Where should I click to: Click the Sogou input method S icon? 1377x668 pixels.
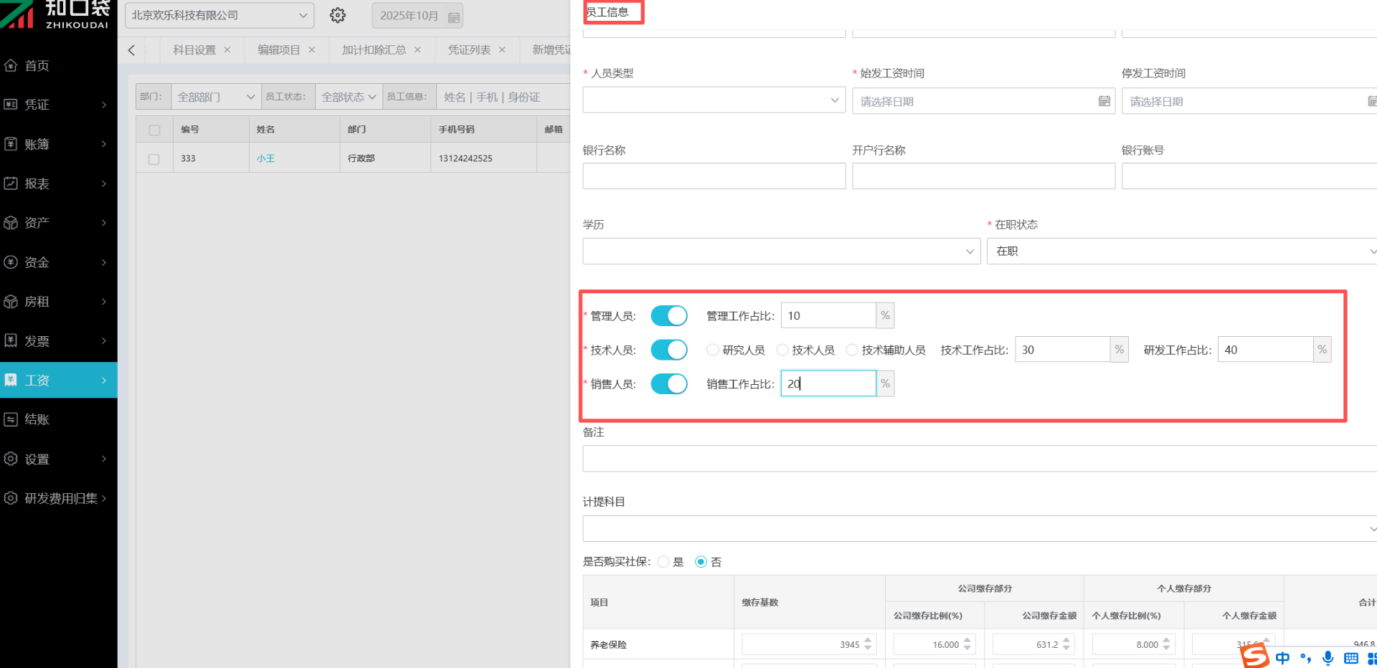pos(1255,655)
